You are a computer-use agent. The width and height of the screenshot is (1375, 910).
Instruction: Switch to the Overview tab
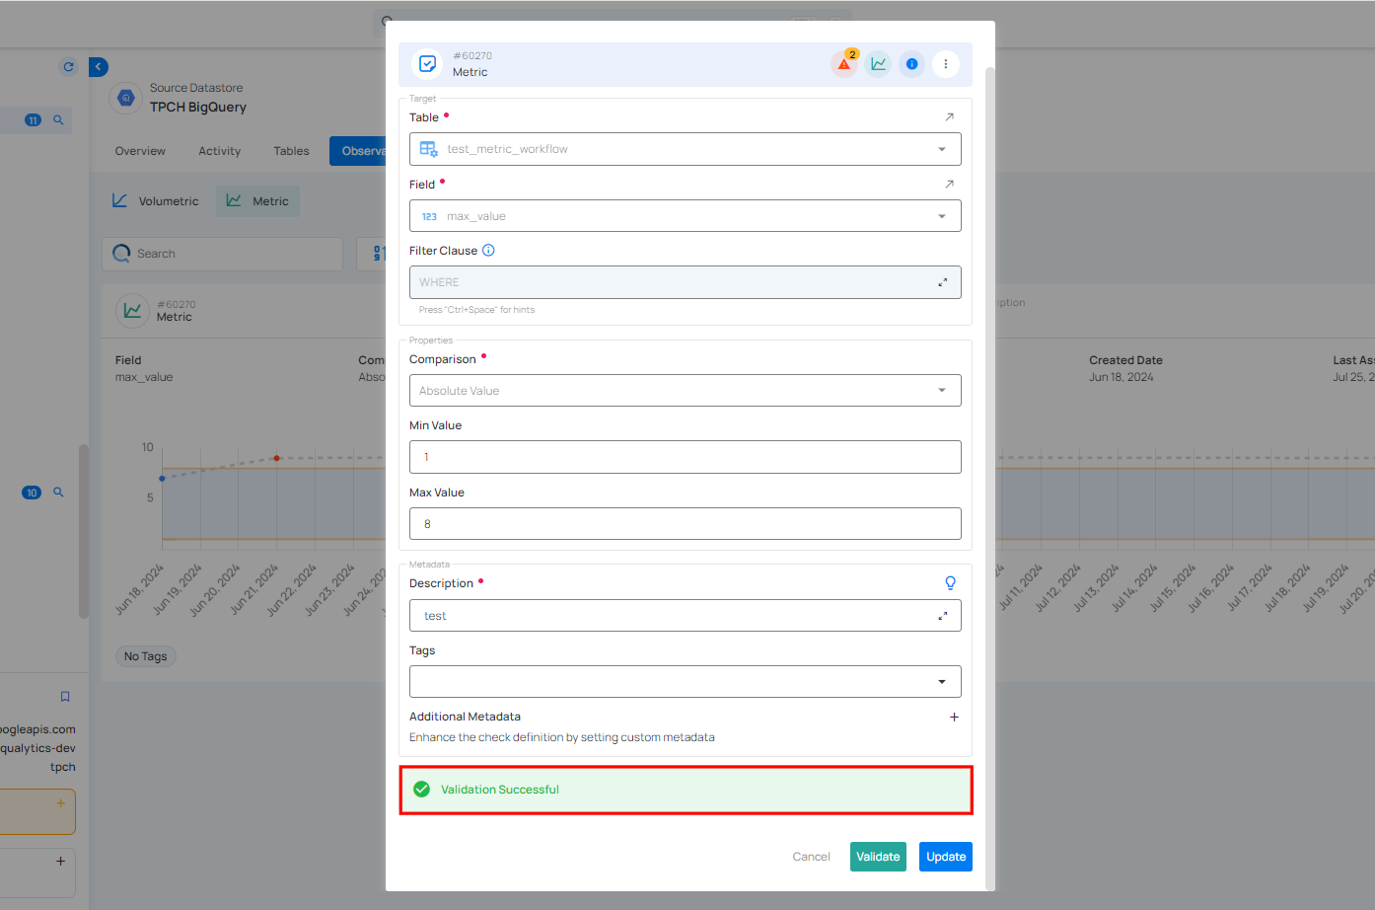pyautogui.click(x=140, y=151)
